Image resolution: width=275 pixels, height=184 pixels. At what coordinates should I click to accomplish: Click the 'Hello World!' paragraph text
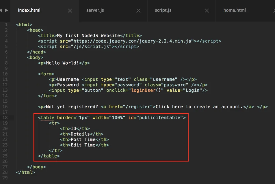pos(62,63)
